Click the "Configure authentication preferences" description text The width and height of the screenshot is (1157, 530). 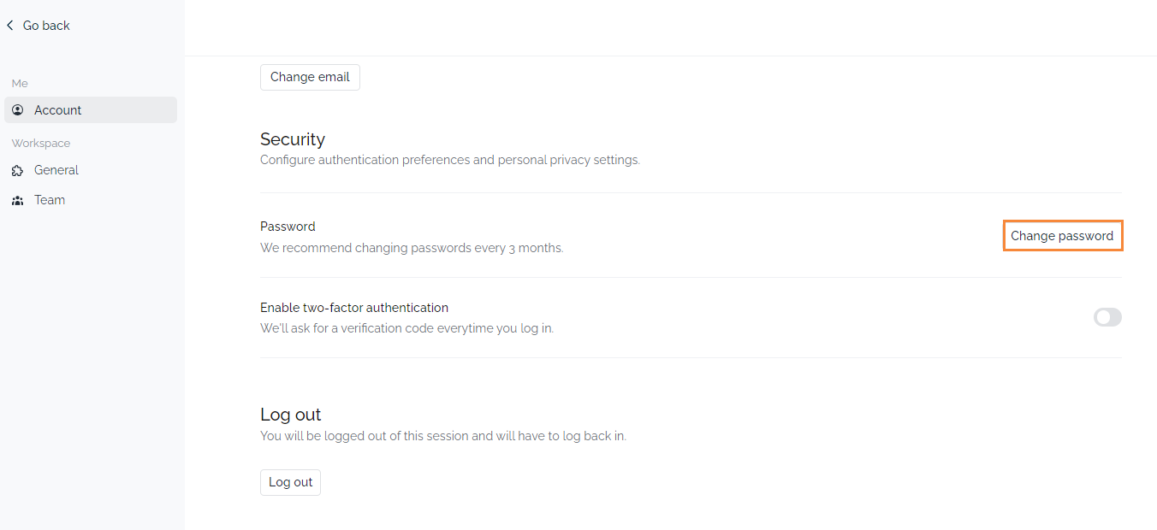coord(449,160)
